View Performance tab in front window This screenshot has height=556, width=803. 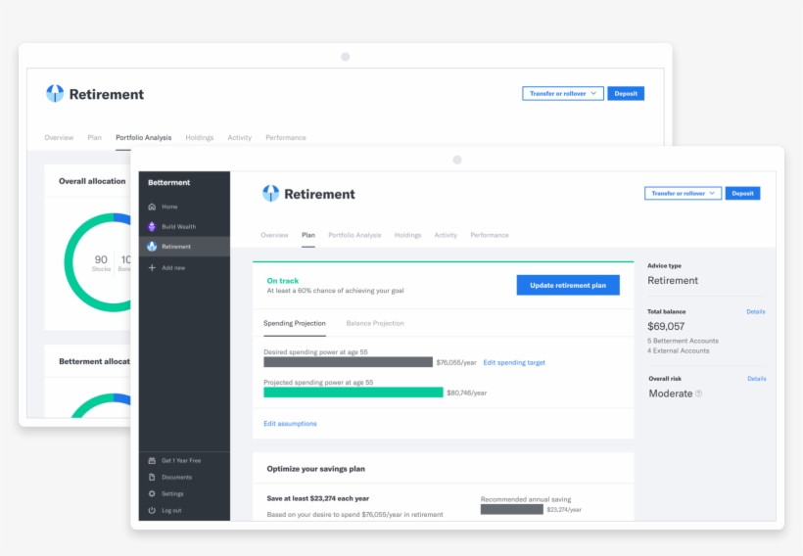pos(490,235)
